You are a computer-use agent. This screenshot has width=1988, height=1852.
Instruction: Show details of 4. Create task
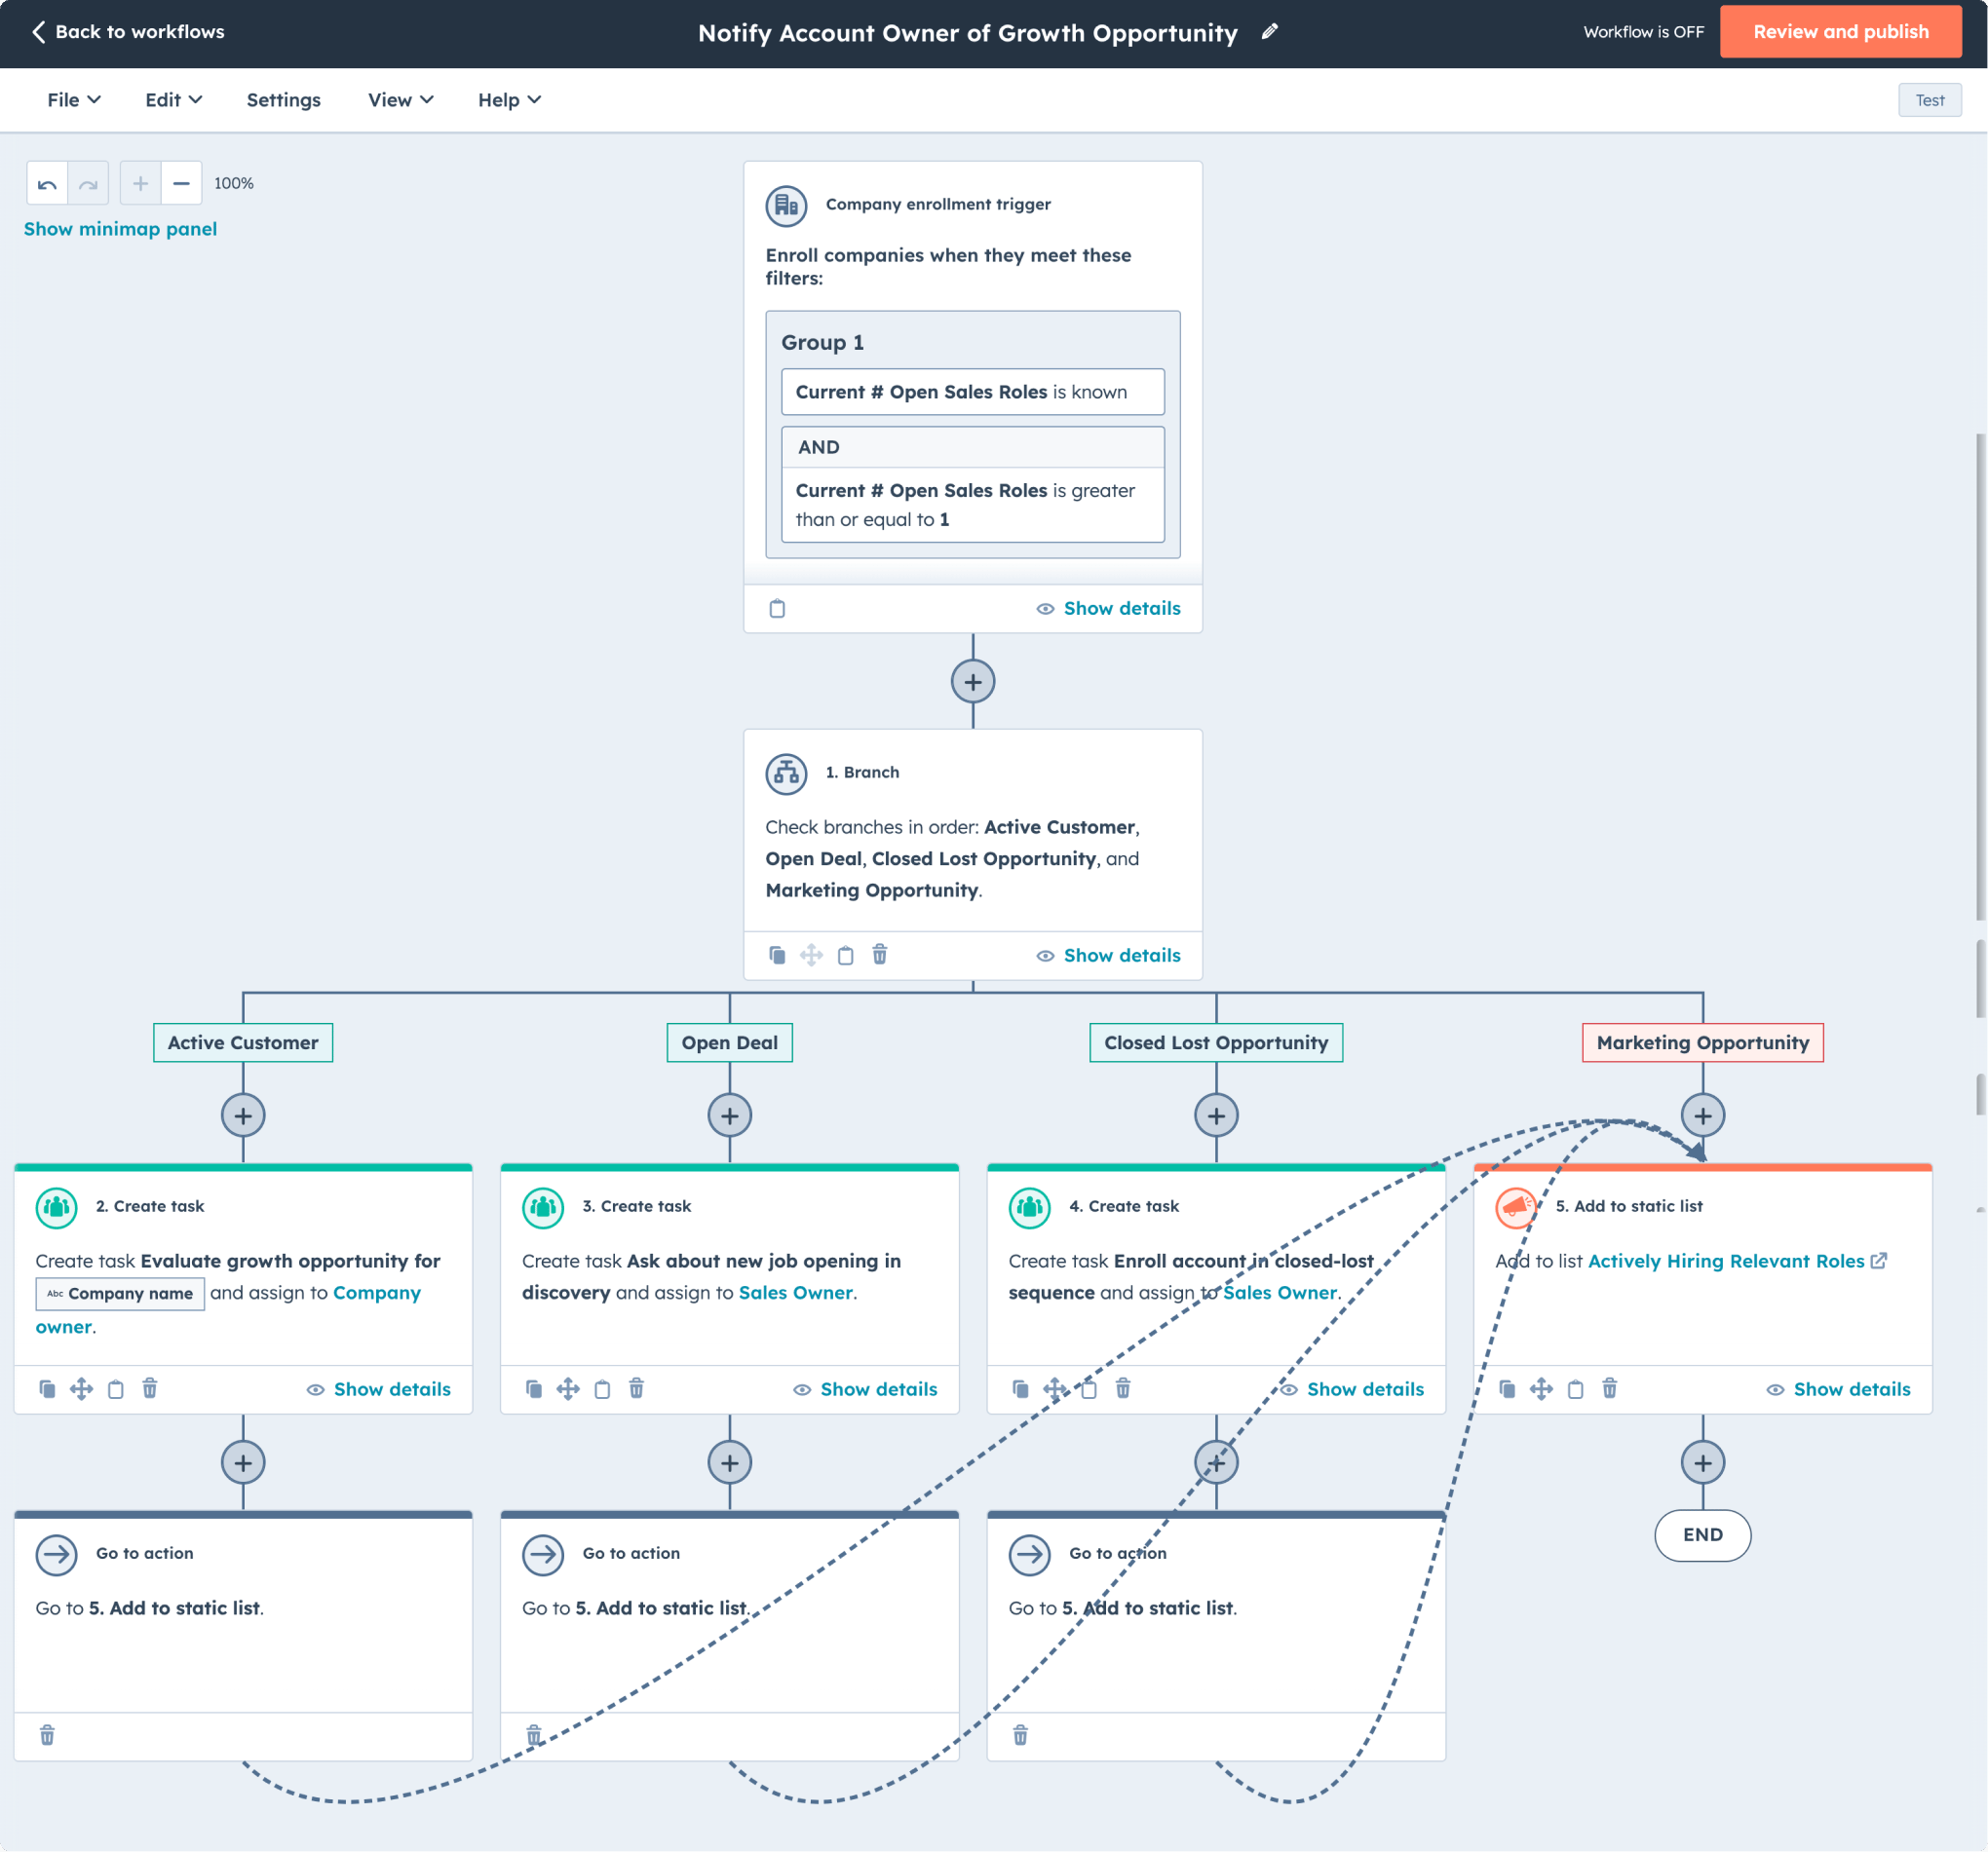point(1364,1389)
